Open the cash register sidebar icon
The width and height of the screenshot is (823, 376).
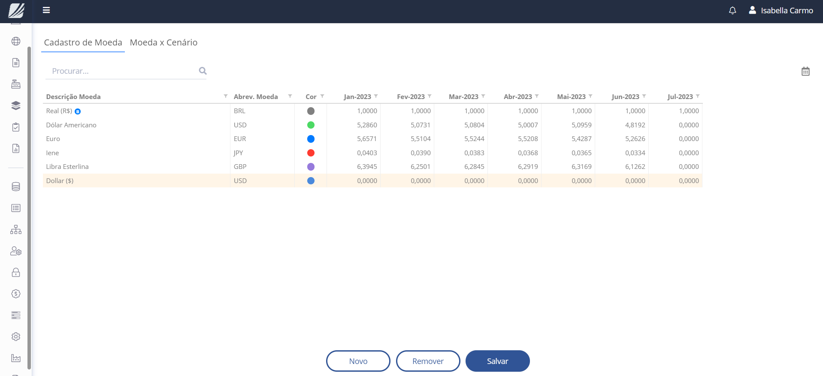click(16, 84)
